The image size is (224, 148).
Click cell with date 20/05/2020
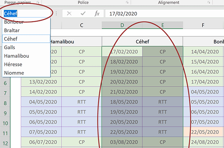[x=122, y=122]
